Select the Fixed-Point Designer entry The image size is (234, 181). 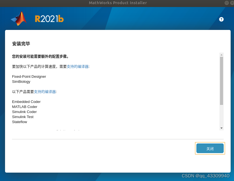point(29,77)
